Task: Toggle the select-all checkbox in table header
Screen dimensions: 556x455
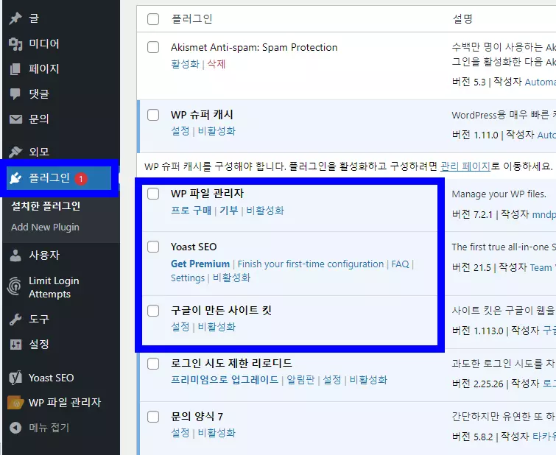Action: 153,19
